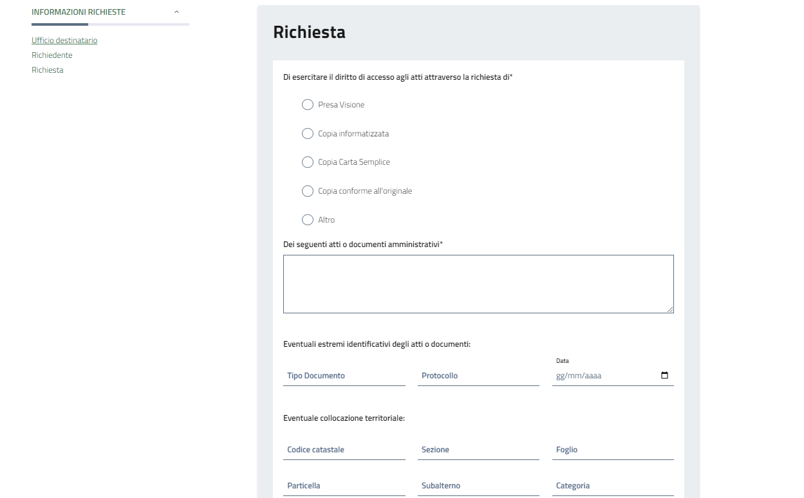This screenshot has width=804, height=498.
Task: Jump to Richiesta in the sidebar
Action: pyautogui.click(x=48, y=70)
